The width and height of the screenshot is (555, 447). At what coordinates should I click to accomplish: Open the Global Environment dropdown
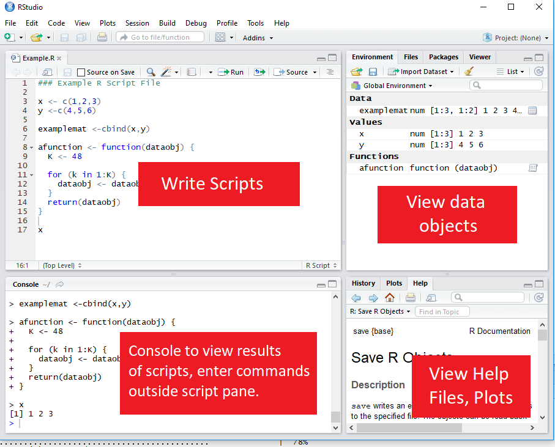(x=392, y=86)
